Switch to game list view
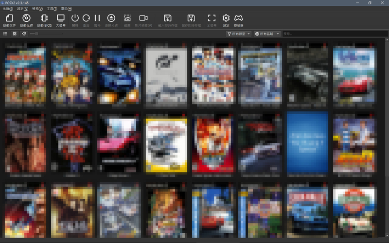 (5, 34)
